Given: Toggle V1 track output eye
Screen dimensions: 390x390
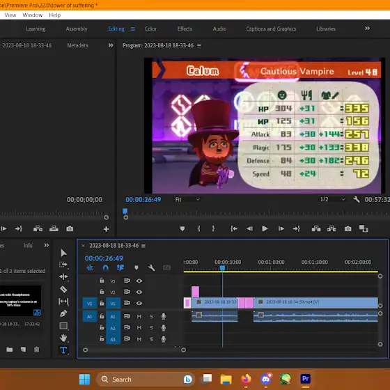Looking at the screenshot, I should (x=139, y=303).
